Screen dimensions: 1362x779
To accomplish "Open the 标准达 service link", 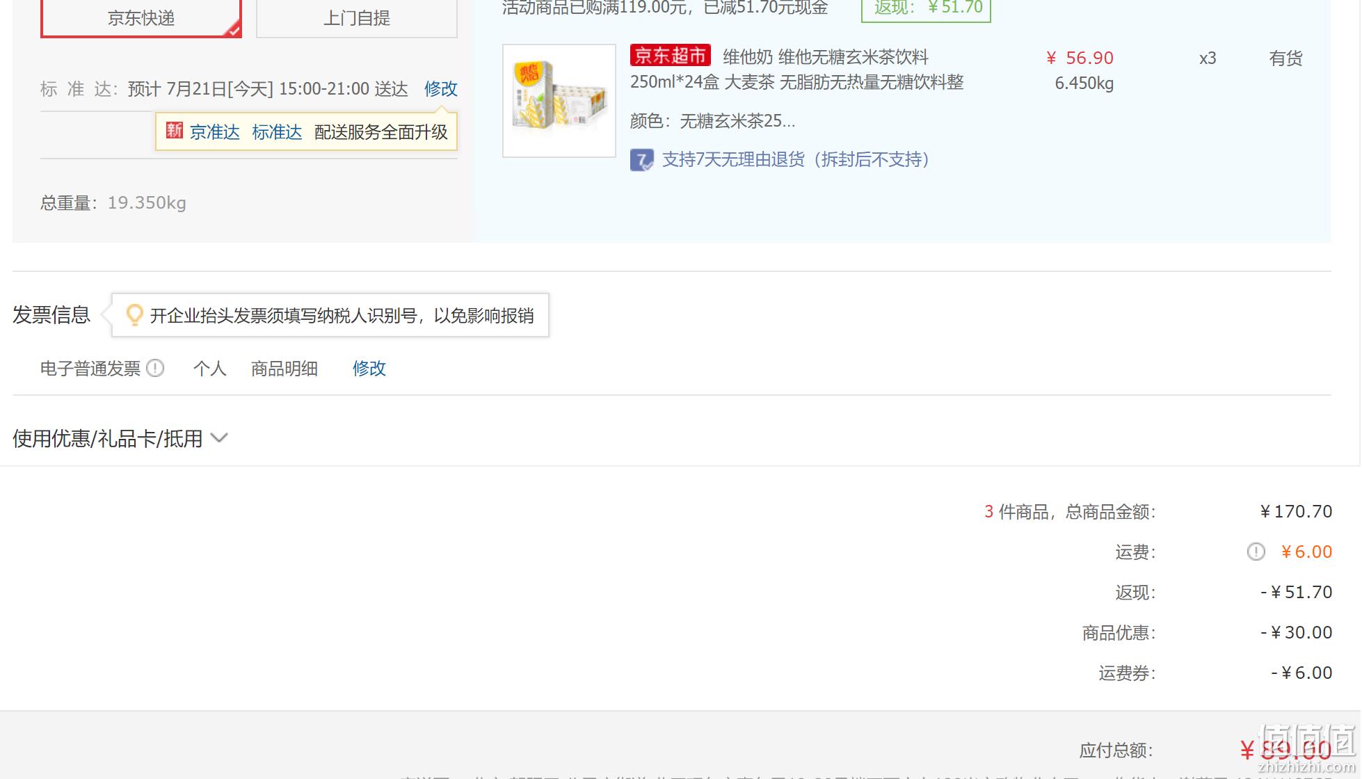I will pyautogui.click(x=277, y=132).
